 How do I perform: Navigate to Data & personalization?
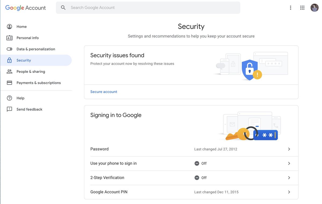(x=36, y=49)
